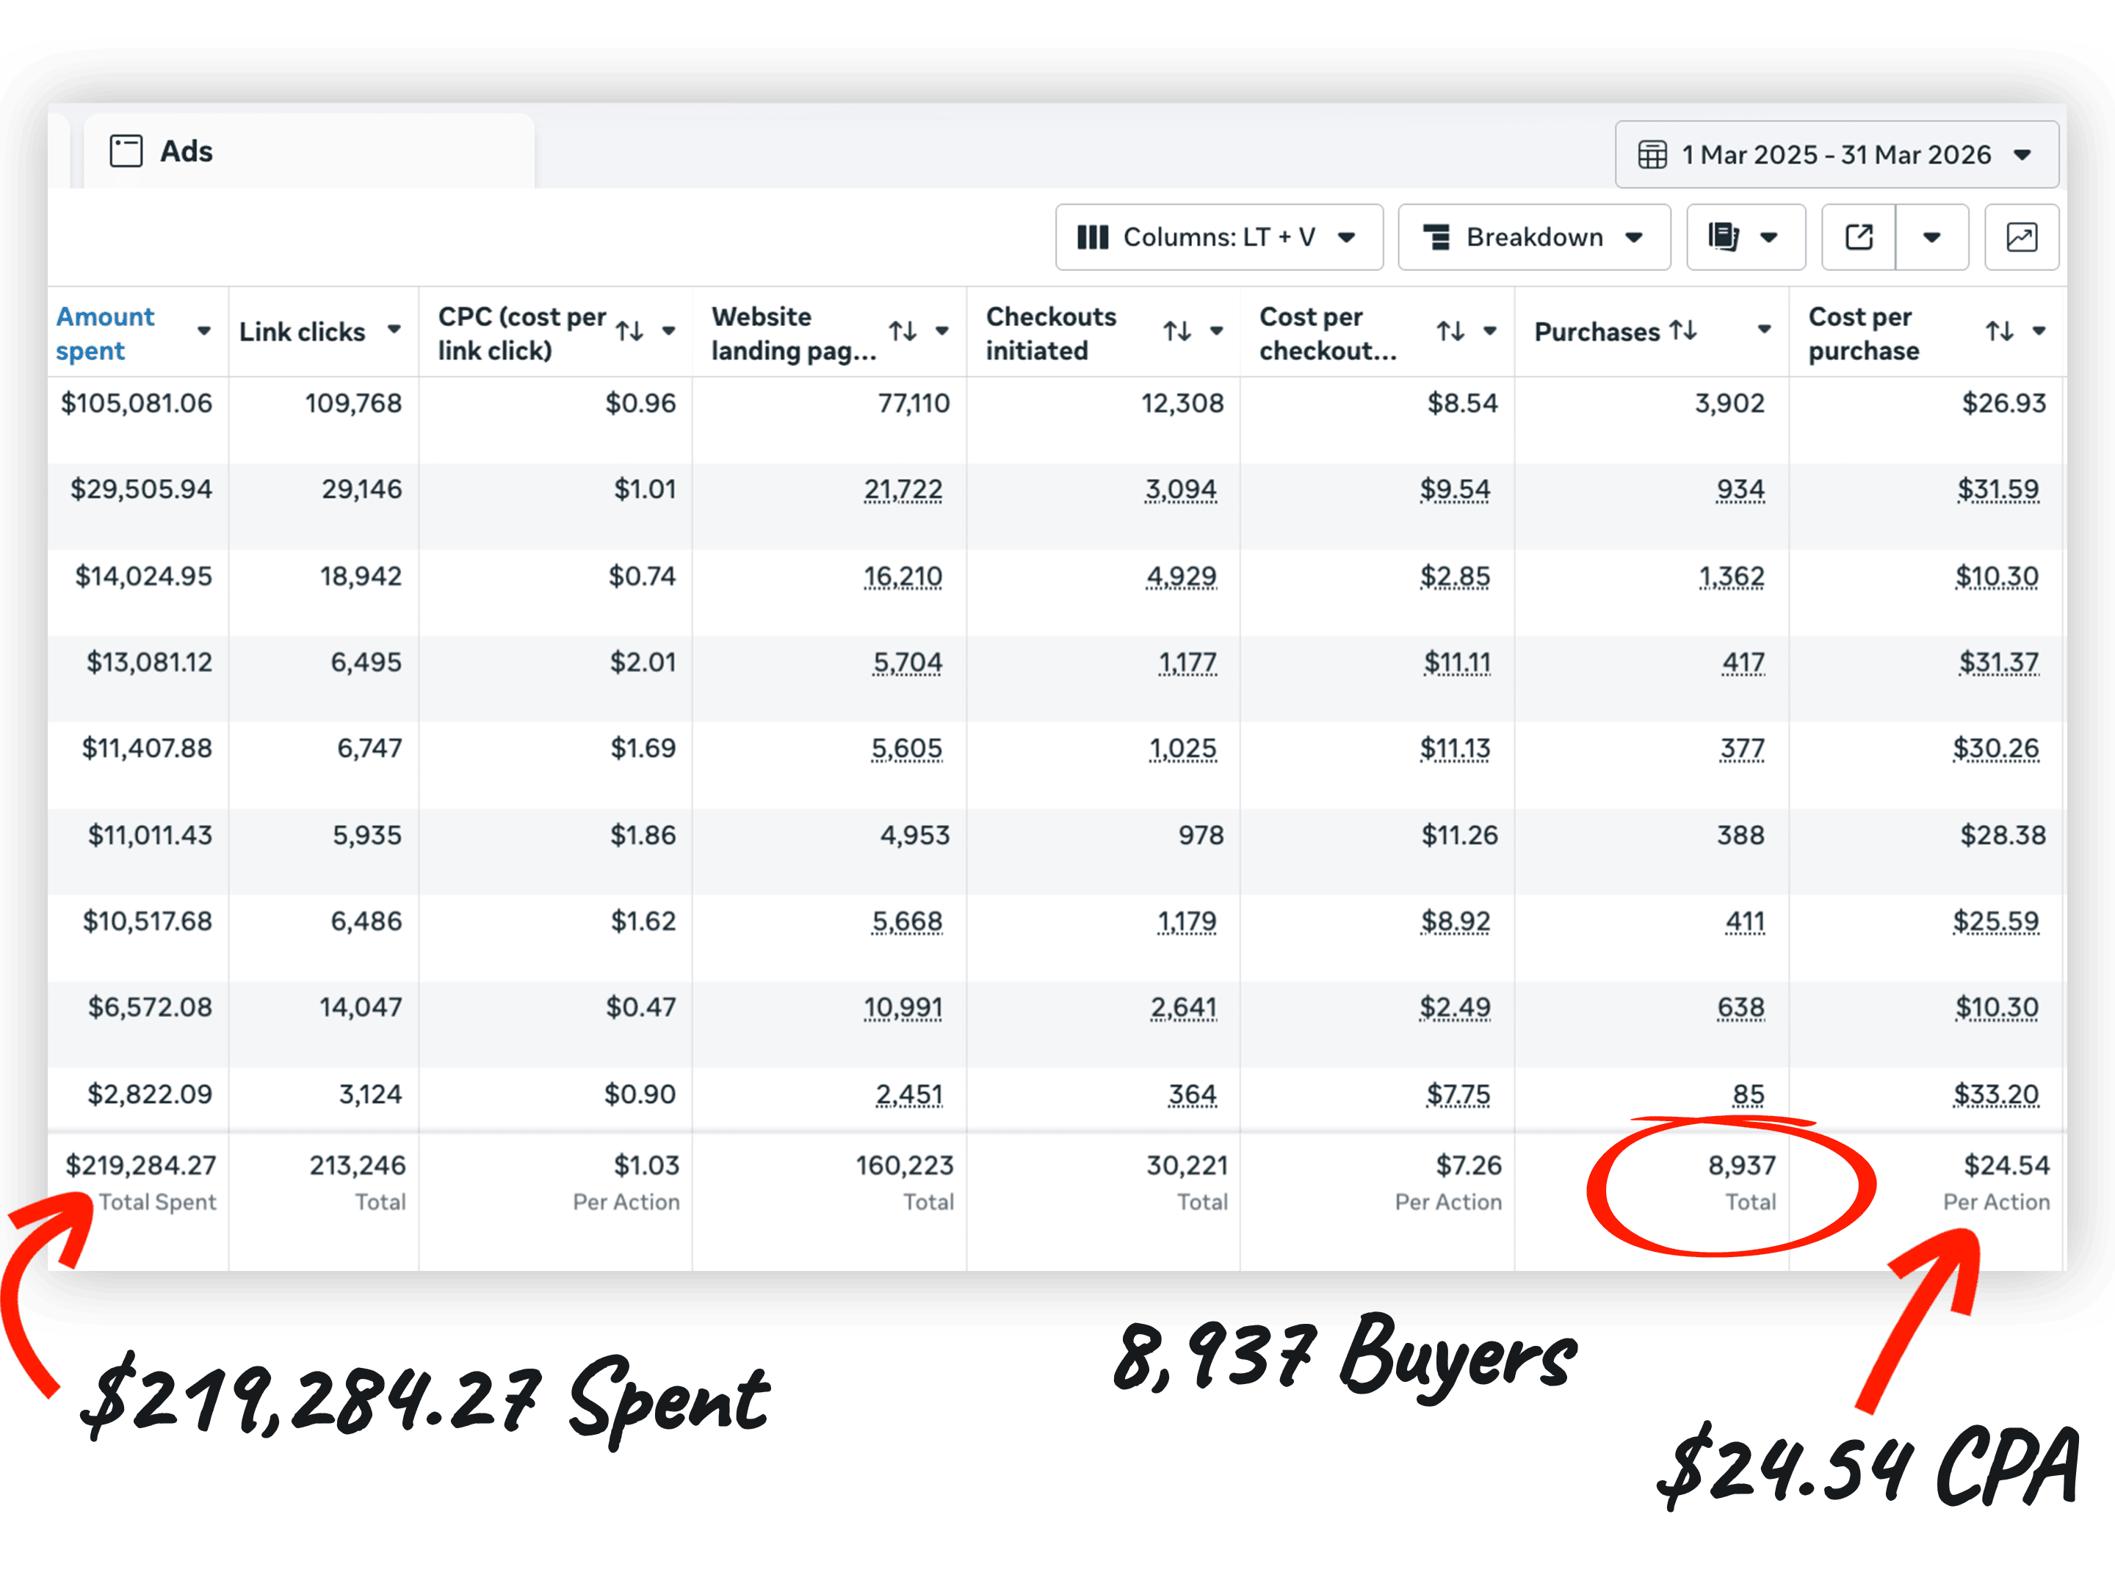Image resolution: width=2115 pixels, height=1586 pixels.
Task: Expand the export options arrow
Action: click(1931, 237)
